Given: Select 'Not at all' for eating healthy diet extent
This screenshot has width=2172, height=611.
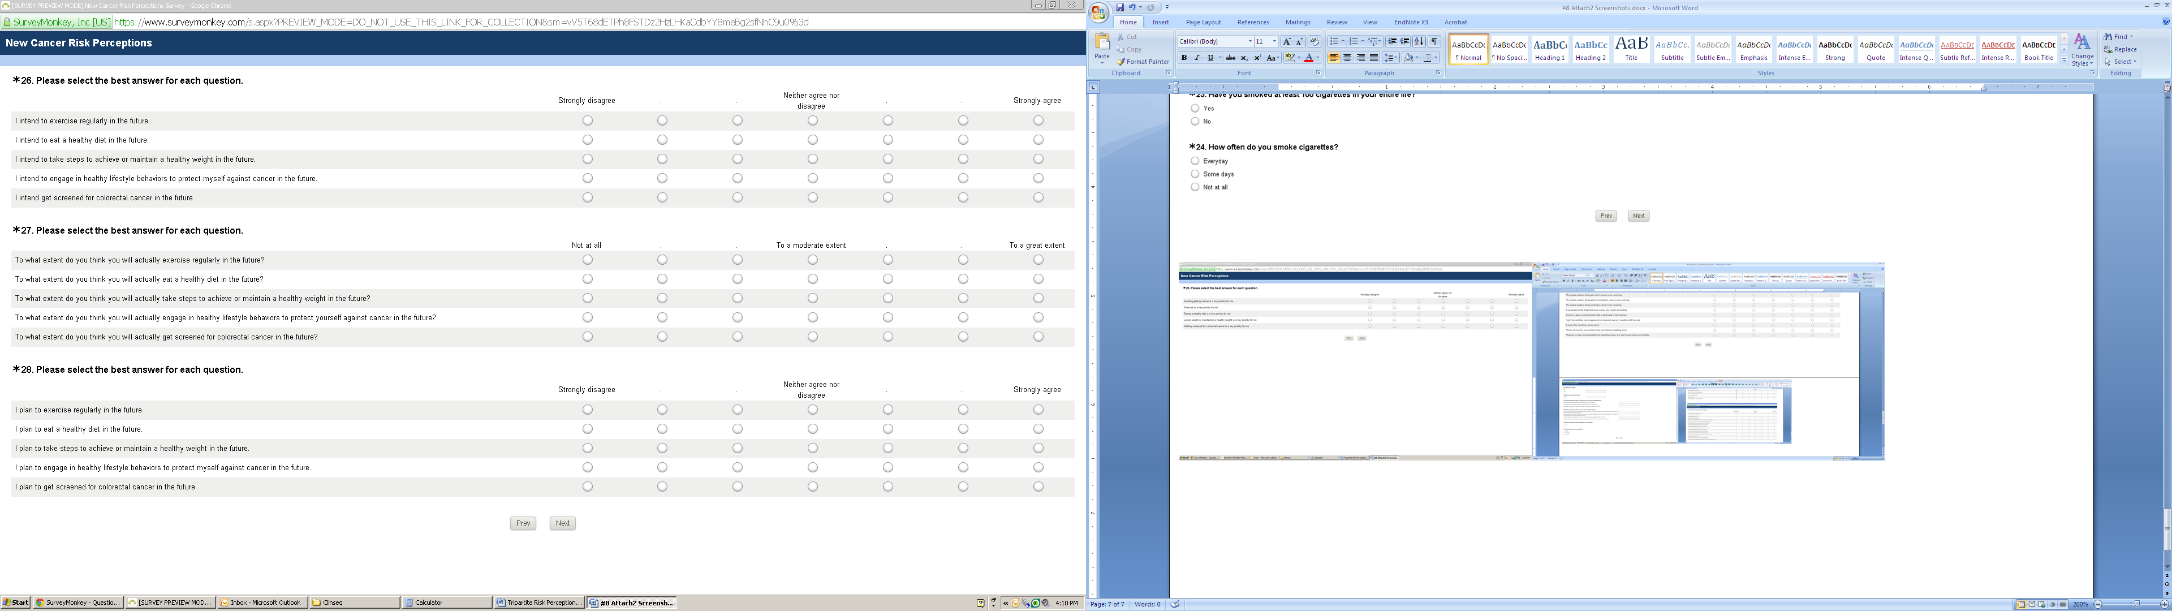Looking at the screenshot, I should (x=588, y=279).
